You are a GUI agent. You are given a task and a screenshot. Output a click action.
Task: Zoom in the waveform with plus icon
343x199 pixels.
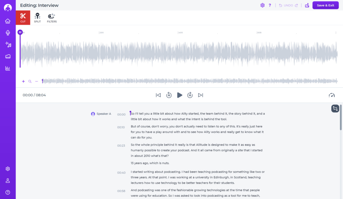point(23,81)
